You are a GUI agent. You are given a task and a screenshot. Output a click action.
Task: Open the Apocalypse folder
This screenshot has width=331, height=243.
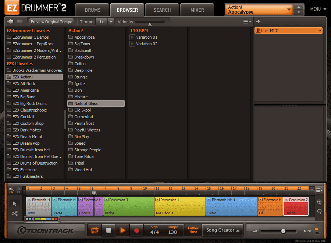click(96, 37)
